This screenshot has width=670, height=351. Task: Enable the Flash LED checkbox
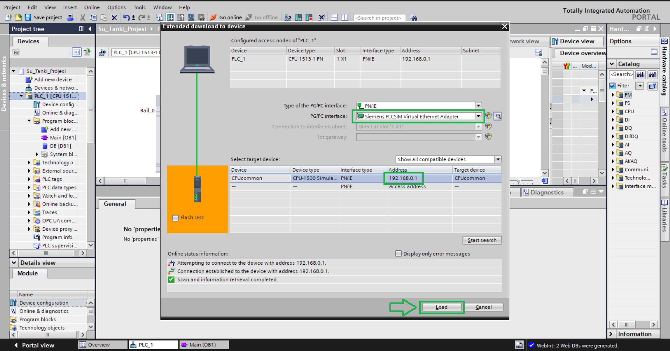176,218
